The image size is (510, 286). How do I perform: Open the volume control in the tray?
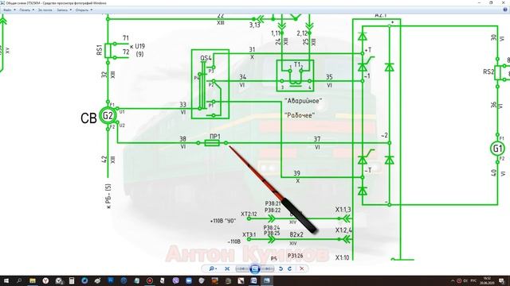(465, 280)
